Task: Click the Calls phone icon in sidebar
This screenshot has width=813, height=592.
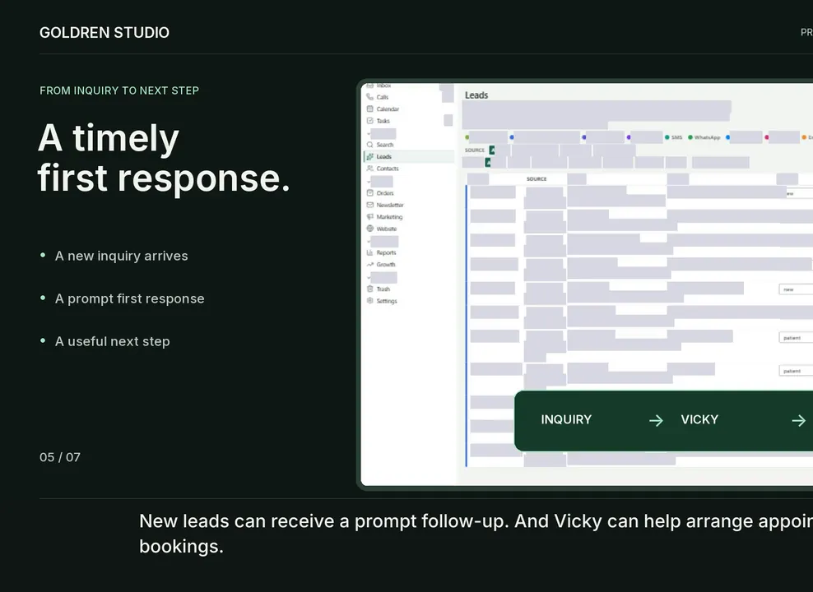Action: pyautogui.click(x=369, y=97)
